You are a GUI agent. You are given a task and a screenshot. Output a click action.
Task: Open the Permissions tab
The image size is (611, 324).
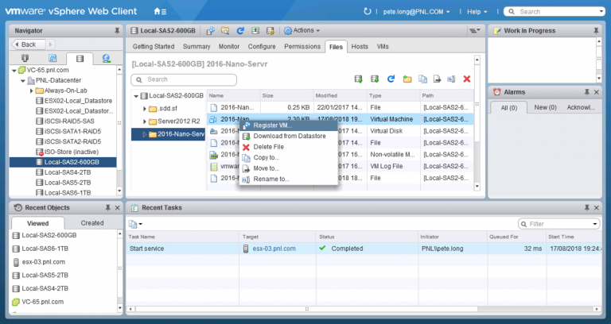[x=302, y=47]
